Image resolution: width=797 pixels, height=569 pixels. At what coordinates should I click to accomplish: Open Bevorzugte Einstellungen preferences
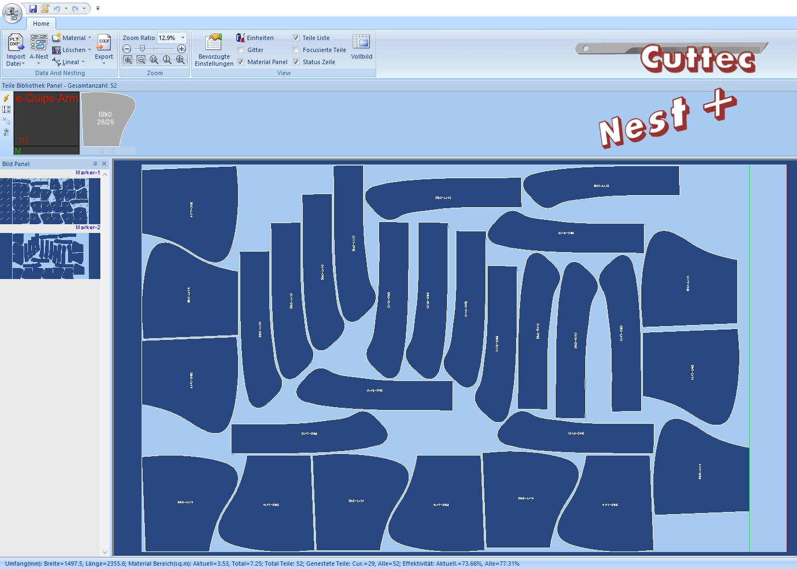click(x=214, y=50)
